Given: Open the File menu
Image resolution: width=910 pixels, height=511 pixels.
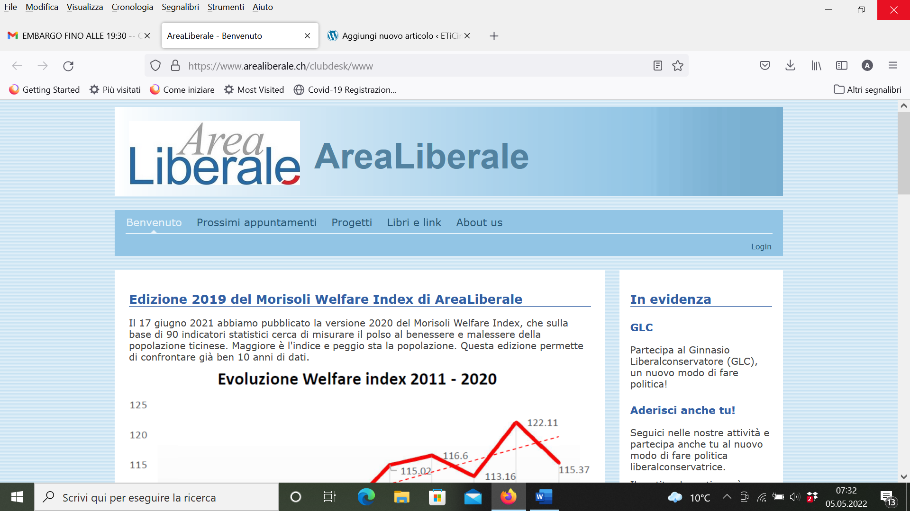Looking at the screenshot, I should [x=10, y=7].
